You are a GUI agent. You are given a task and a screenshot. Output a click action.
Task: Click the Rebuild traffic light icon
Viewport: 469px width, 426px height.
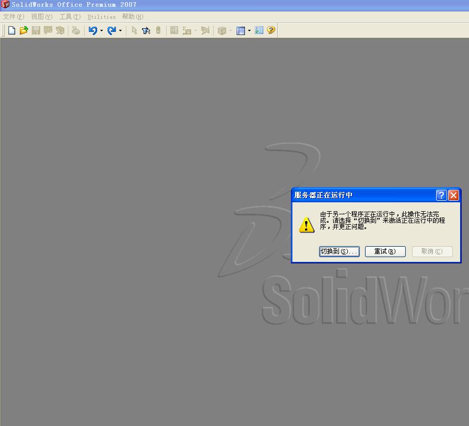tap(158, 30)
